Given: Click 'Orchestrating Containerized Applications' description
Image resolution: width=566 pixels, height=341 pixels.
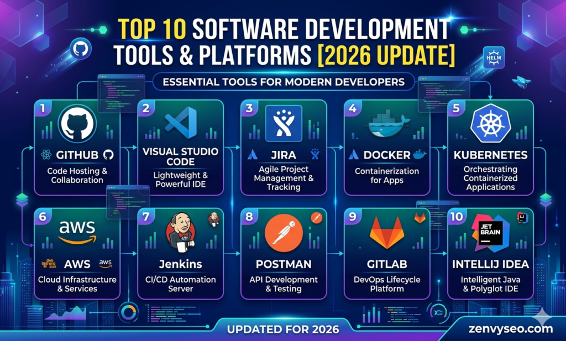Looking at the screenshot, I should [491, 178].
